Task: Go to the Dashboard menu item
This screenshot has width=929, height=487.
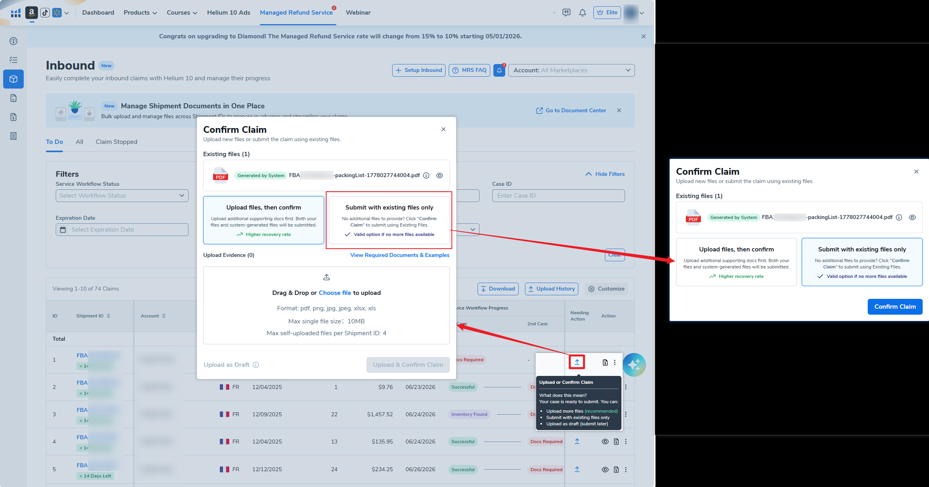Action: click(x=98, y=13)
